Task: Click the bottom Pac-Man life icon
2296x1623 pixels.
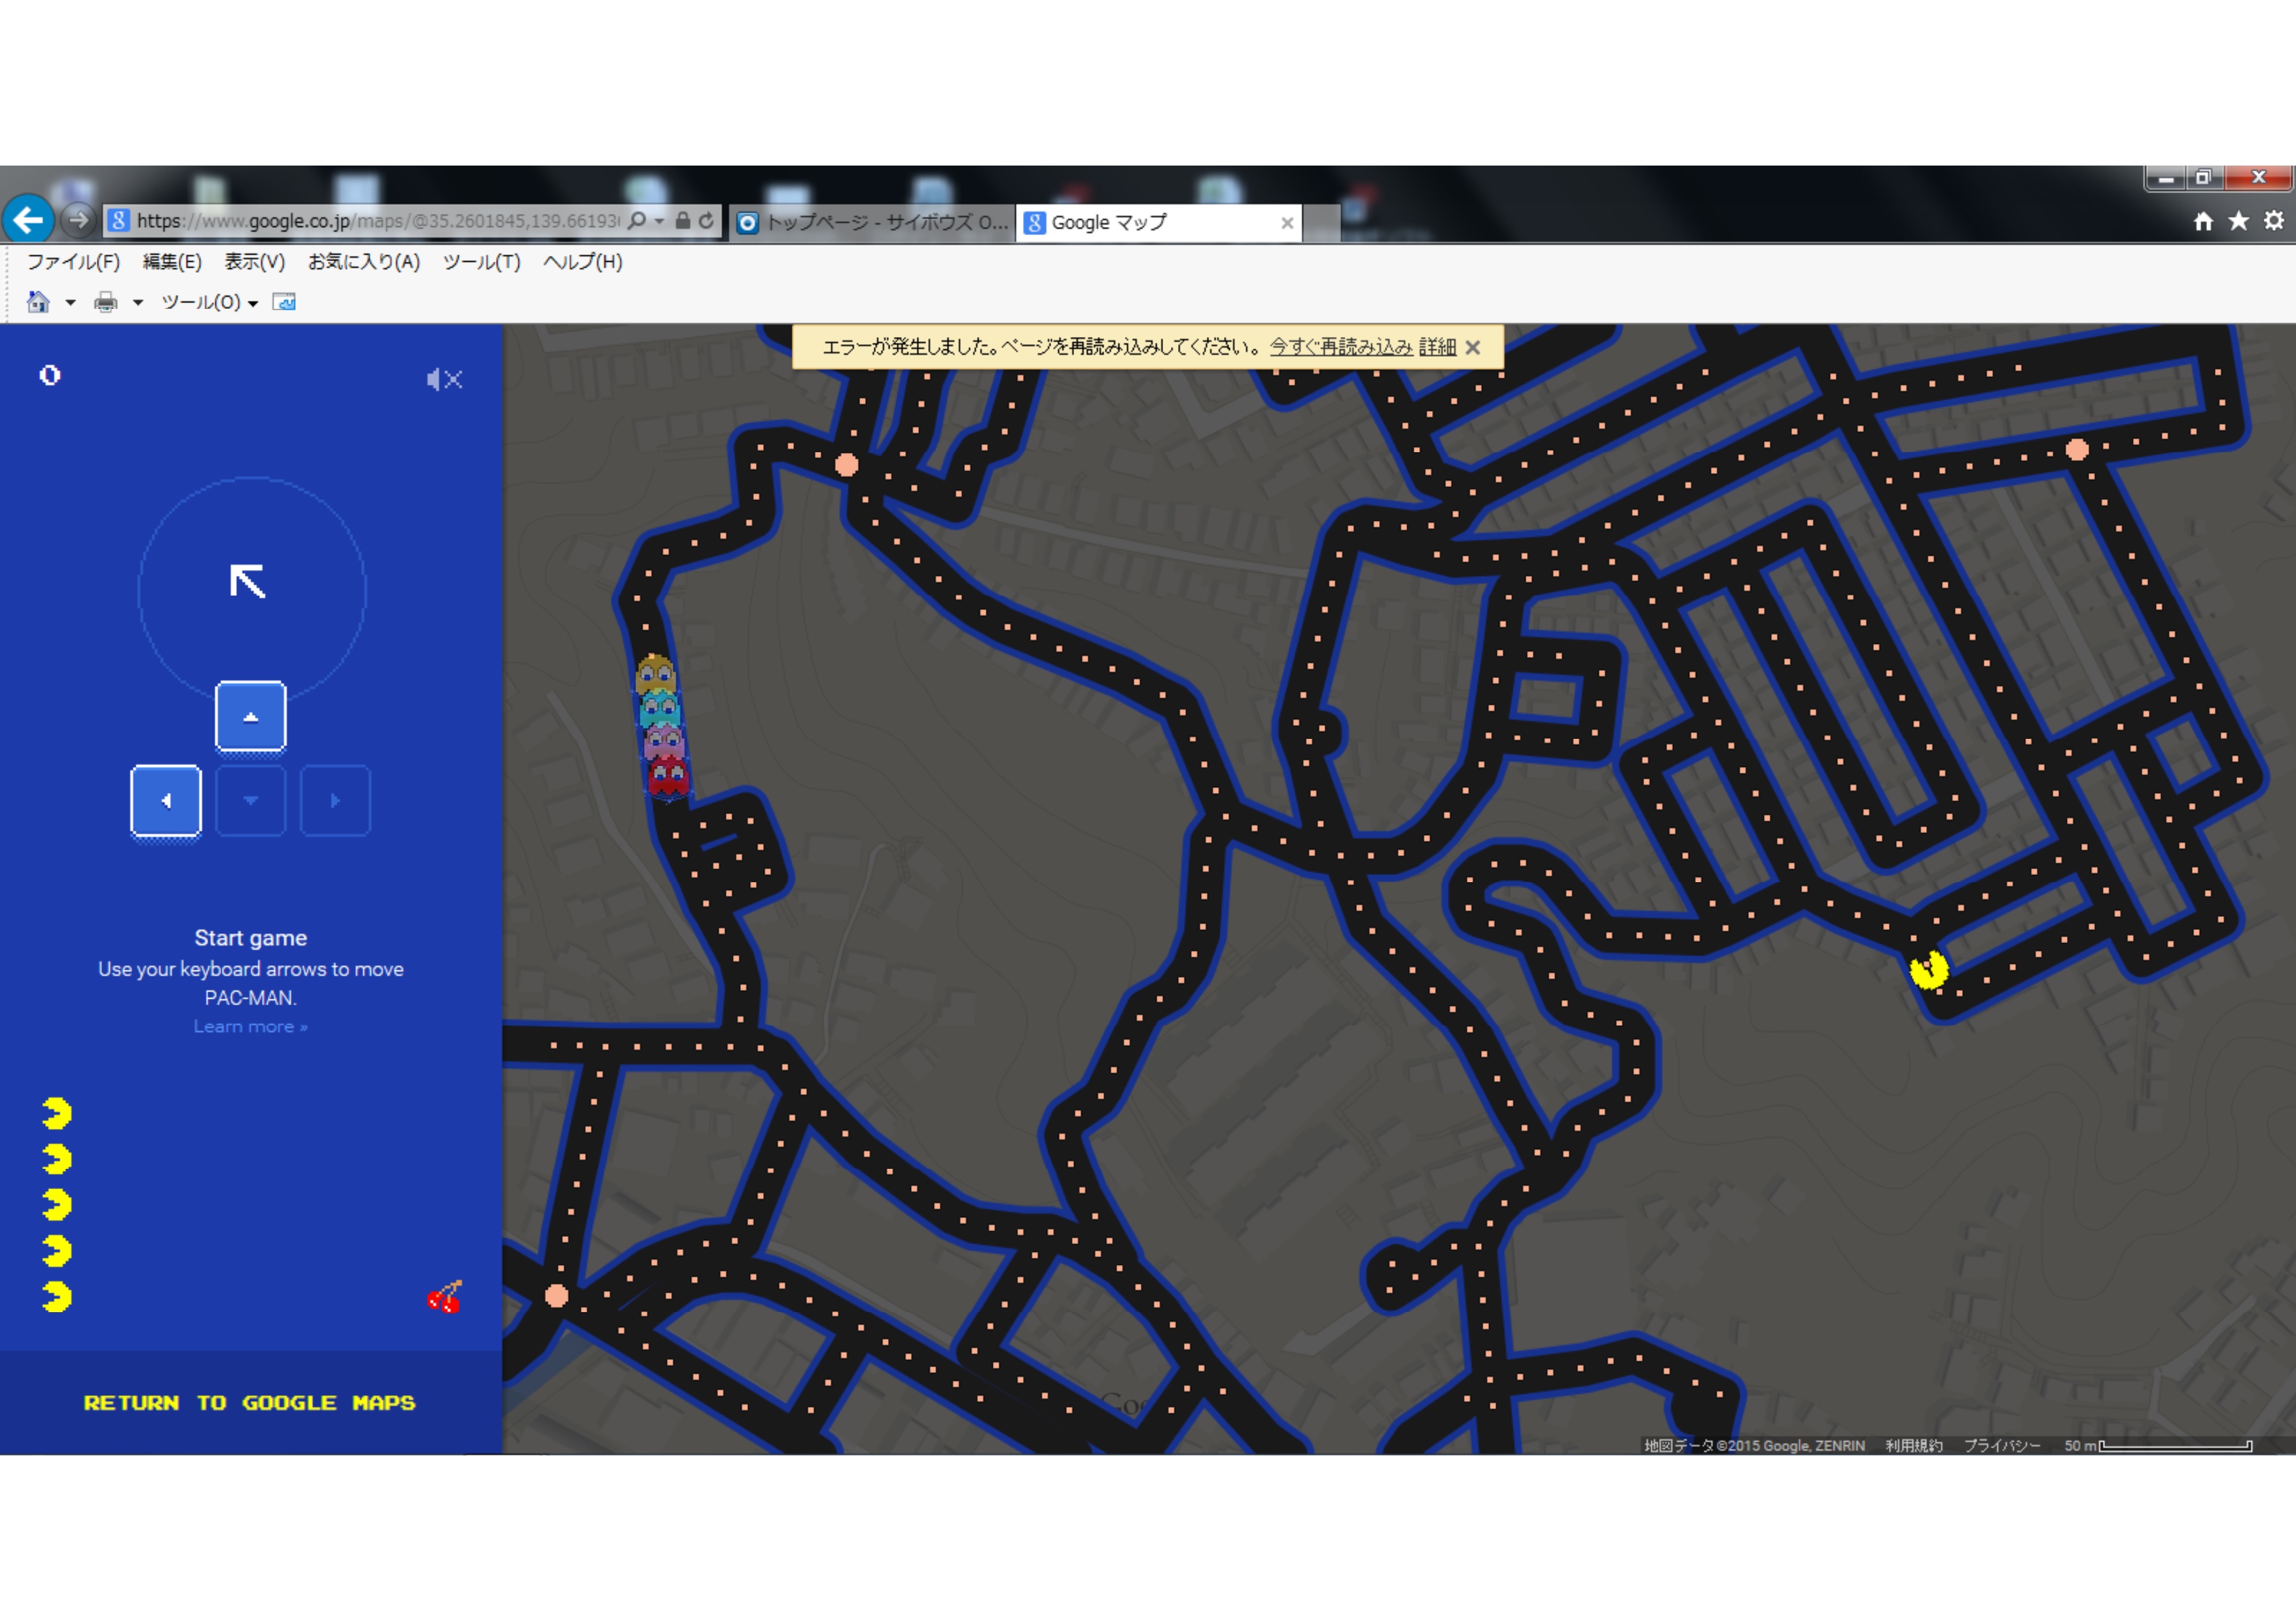Action: [x=57, y=1297]
